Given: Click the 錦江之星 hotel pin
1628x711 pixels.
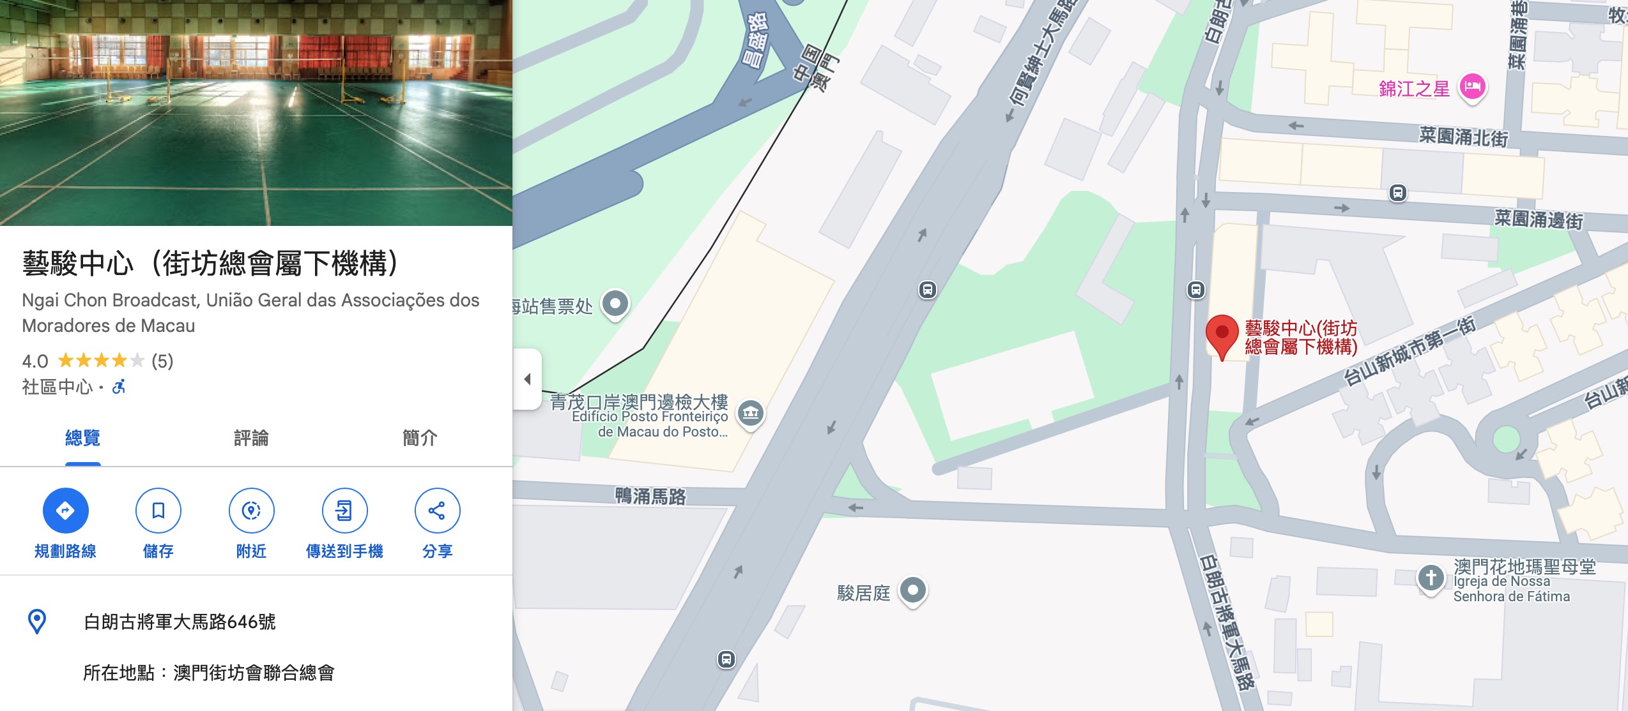Looking at the screenshot, I should 1472,87.
